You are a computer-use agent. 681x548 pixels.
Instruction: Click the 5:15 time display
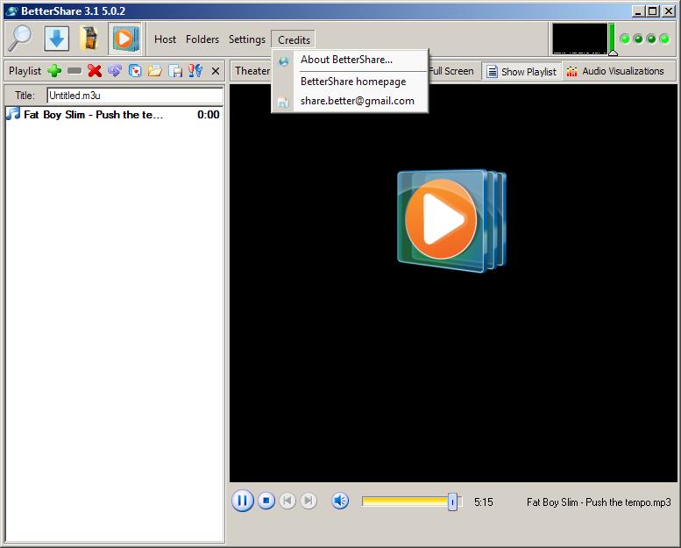coord(484,502)
